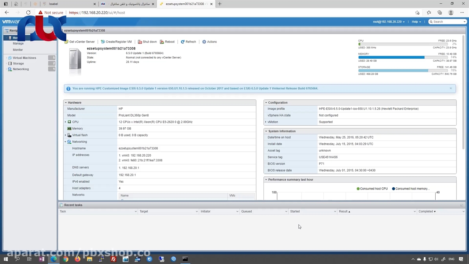This screenshot has height=264, width=469.
Task: Collapse the System Information panel
Action: [x=266, y=131]
